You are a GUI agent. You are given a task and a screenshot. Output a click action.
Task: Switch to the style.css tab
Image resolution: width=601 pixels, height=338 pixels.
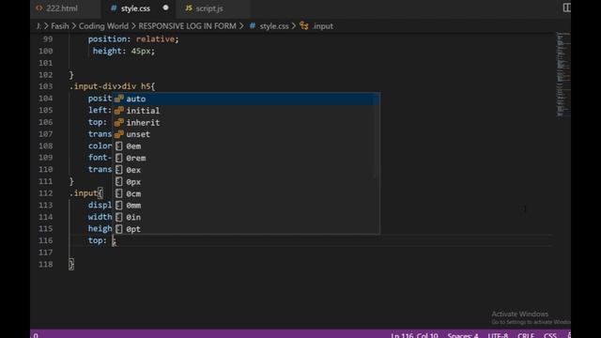coord(135,8)
